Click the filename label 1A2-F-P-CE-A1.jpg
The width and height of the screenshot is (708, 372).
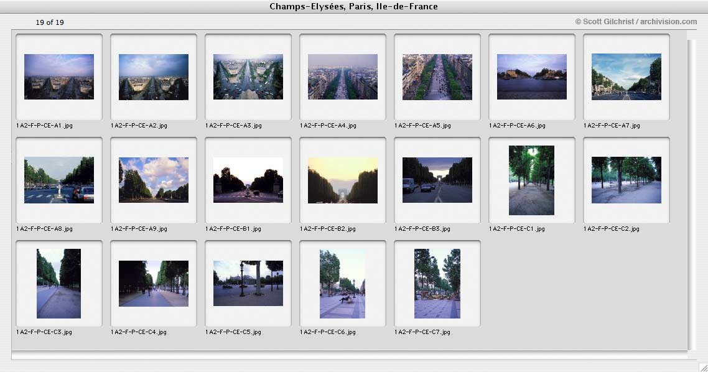44,126
